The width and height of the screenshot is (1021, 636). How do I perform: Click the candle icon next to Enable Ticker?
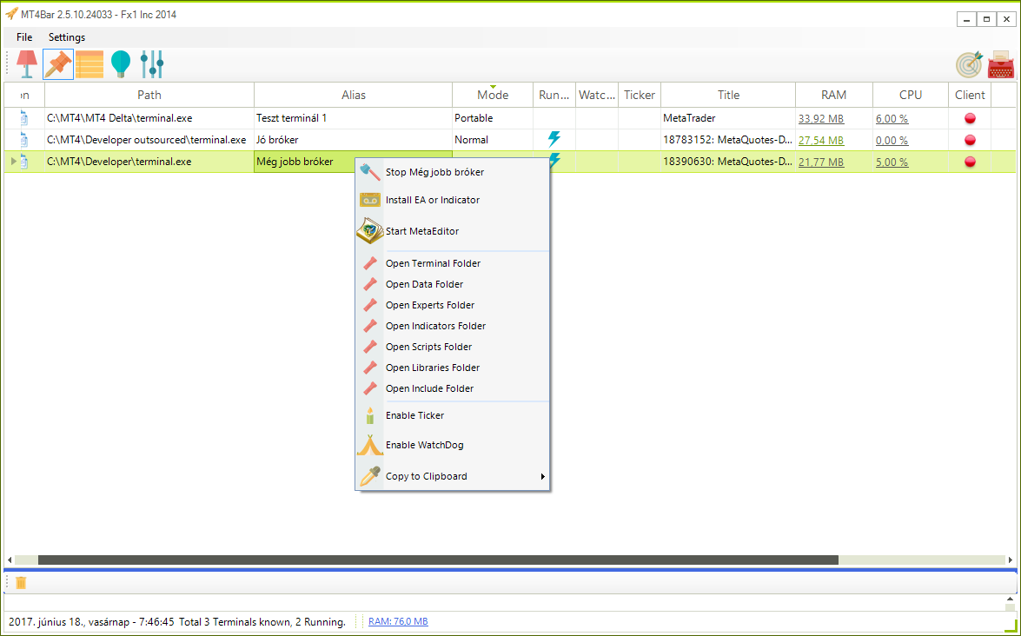coord(370,415)
